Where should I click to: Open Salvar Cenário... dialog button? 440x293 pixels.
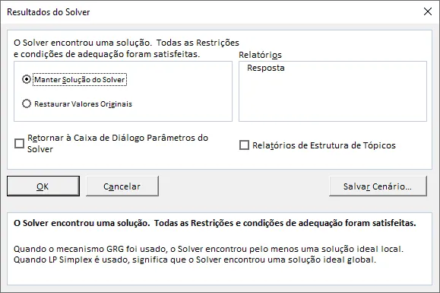click(x=378, y=186)
